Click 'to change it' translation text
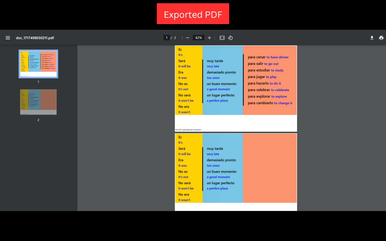The image size is (386, 241). [283, 103]
